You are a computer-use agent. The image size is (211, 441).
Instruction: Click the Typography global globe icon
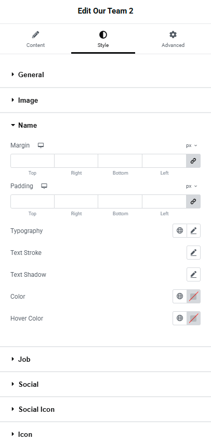180,230
